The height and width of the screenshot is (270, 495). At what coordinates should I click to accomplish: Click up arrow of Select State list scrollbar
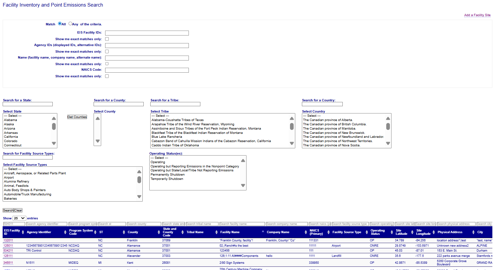pyautogui.click(x=54, y=118)
